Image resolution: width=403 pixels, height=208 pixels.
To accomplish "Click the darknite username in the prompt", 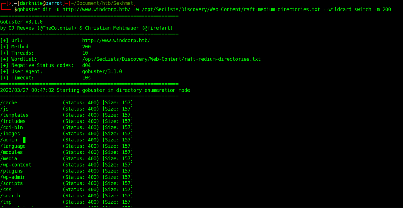I will click(x=31, y=3).
